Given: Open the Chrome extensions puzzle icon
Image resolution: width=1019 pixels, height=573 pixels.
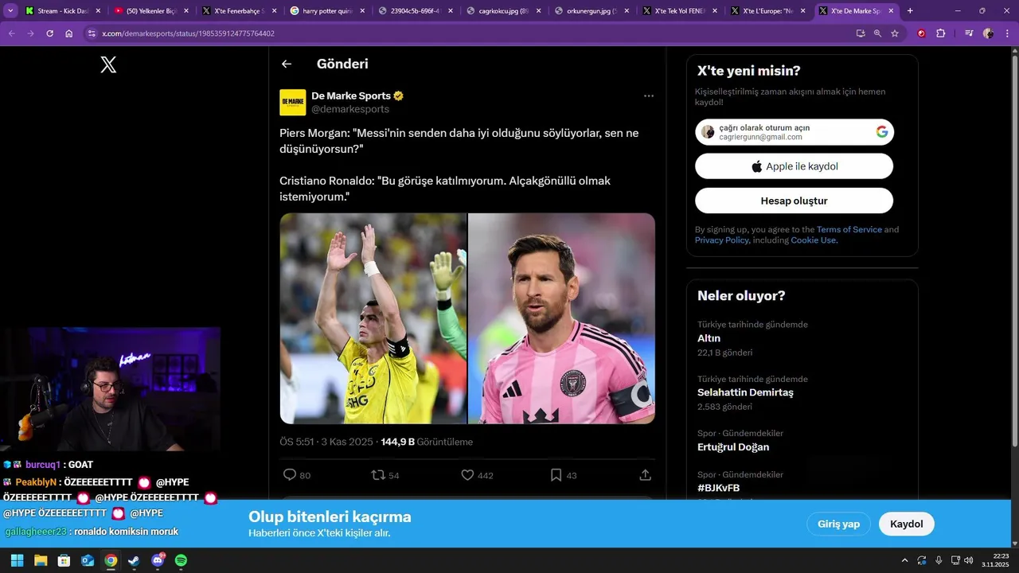Looking at the screenshot, I should tap(941, 33).
